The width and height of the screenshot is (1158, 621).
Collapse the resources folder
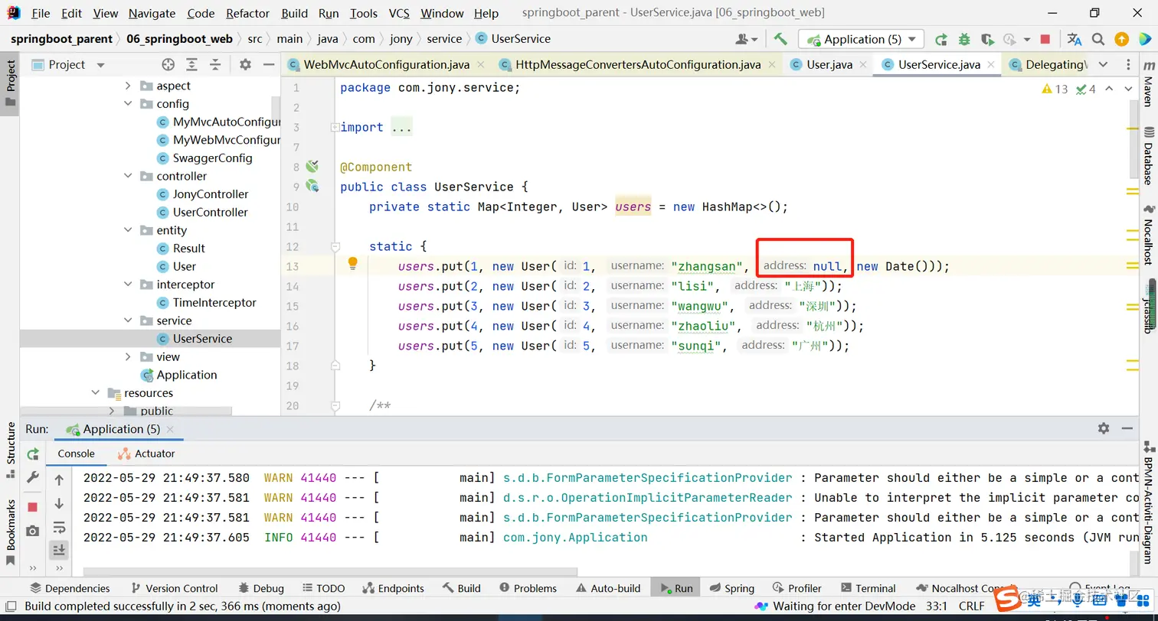pos(96,393)
